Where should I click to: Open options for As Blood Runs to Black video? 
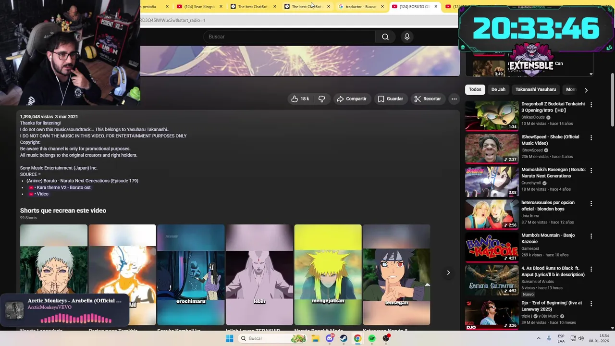(x=591, y=269)
